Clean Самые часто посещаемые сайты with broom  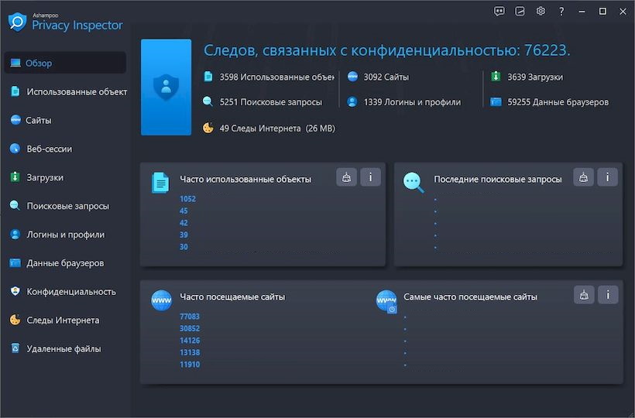pos(584,295)
